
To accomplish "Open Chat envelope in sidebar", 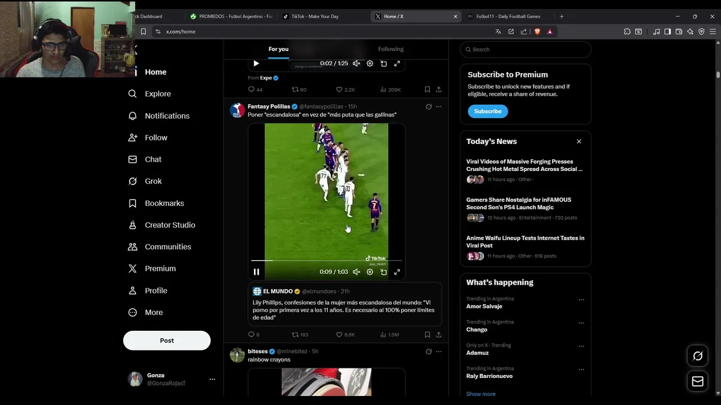I will [132, 160].
